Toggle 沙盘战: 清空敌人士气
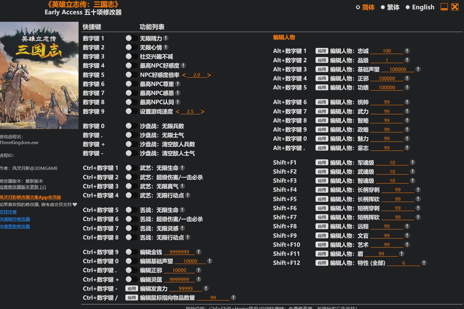 pos(131,153)
